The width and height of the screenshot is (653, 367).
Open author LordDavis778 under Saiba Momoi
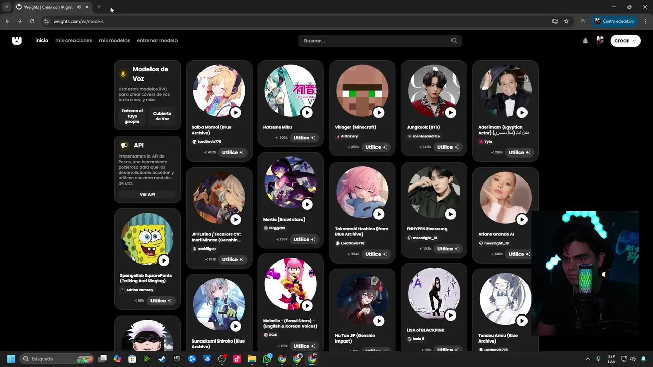point(207,142)
